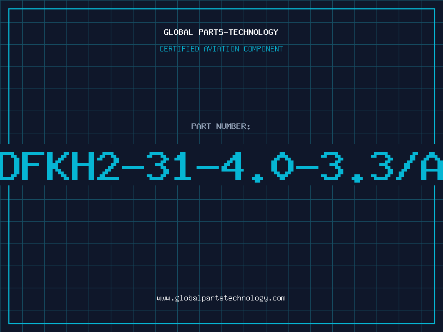This screenshot has width=443, height=332.
Task: Open the www.globalpartstechnology.com link
Action: [221, 298]
